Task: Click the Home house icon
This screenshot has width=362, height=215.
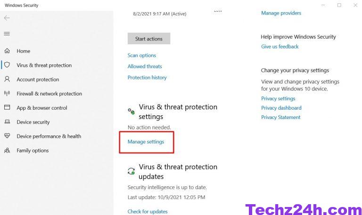Action: (x=7, y=51)
